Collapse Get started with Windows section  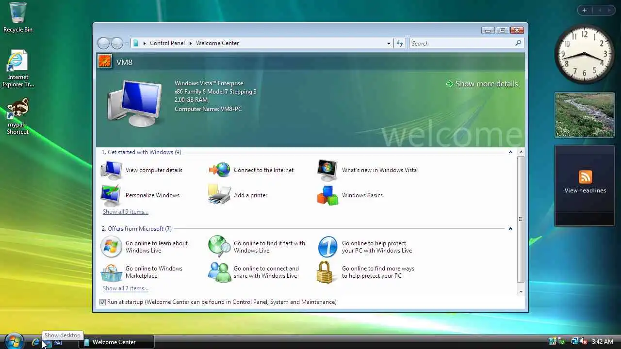click(x=510, y=152)
